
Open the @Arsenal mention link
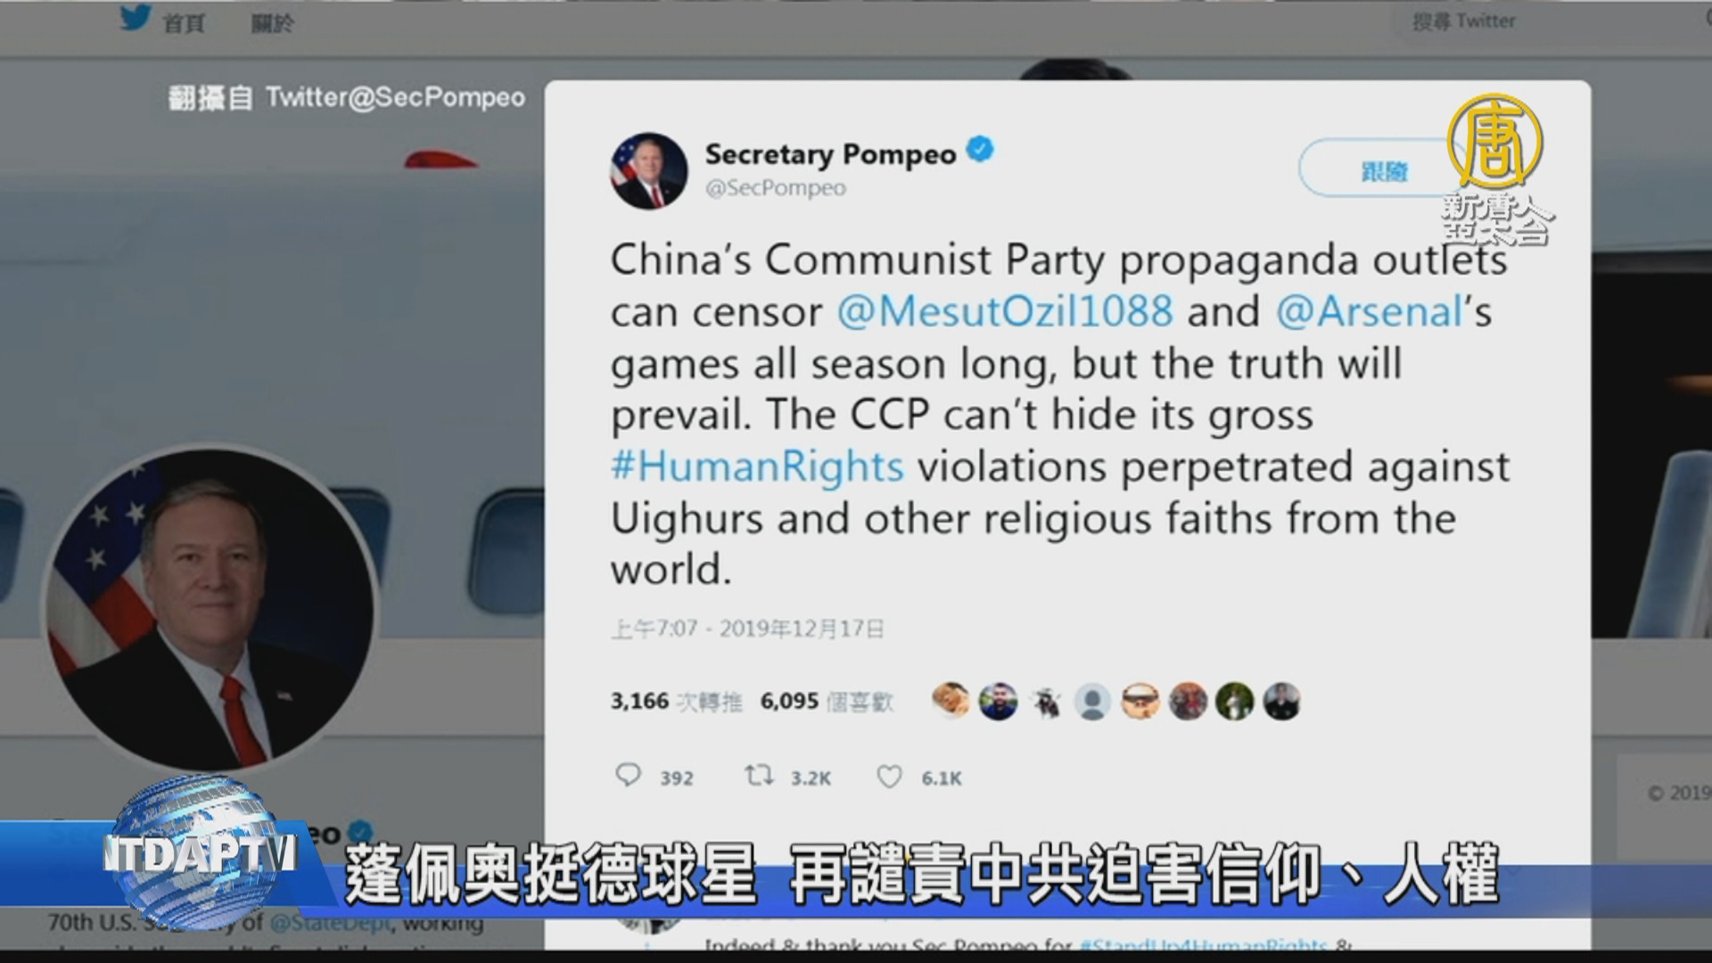pyautogui.click(x=1368, y=311)
